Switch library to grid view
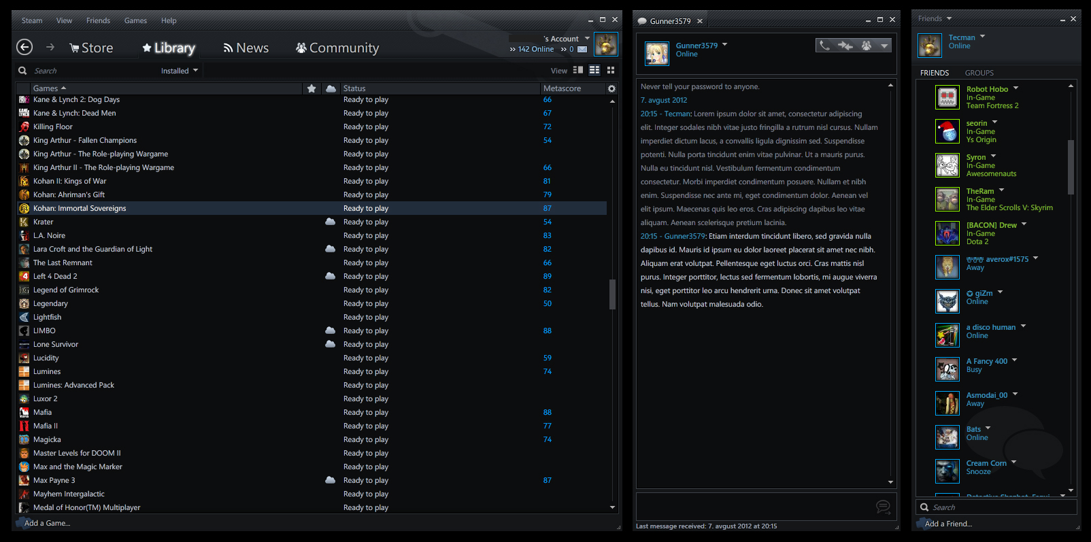 coord(611,70)
